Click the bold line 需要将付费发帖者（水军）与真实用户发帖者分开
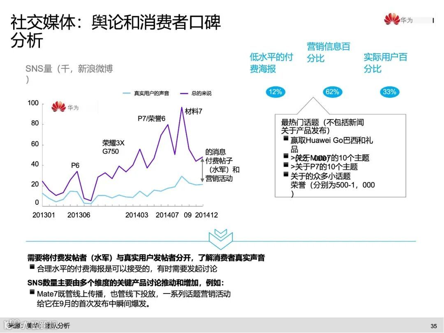Image resolution: width=444 pixels, height=333 pixels. [x=109, y=257]
